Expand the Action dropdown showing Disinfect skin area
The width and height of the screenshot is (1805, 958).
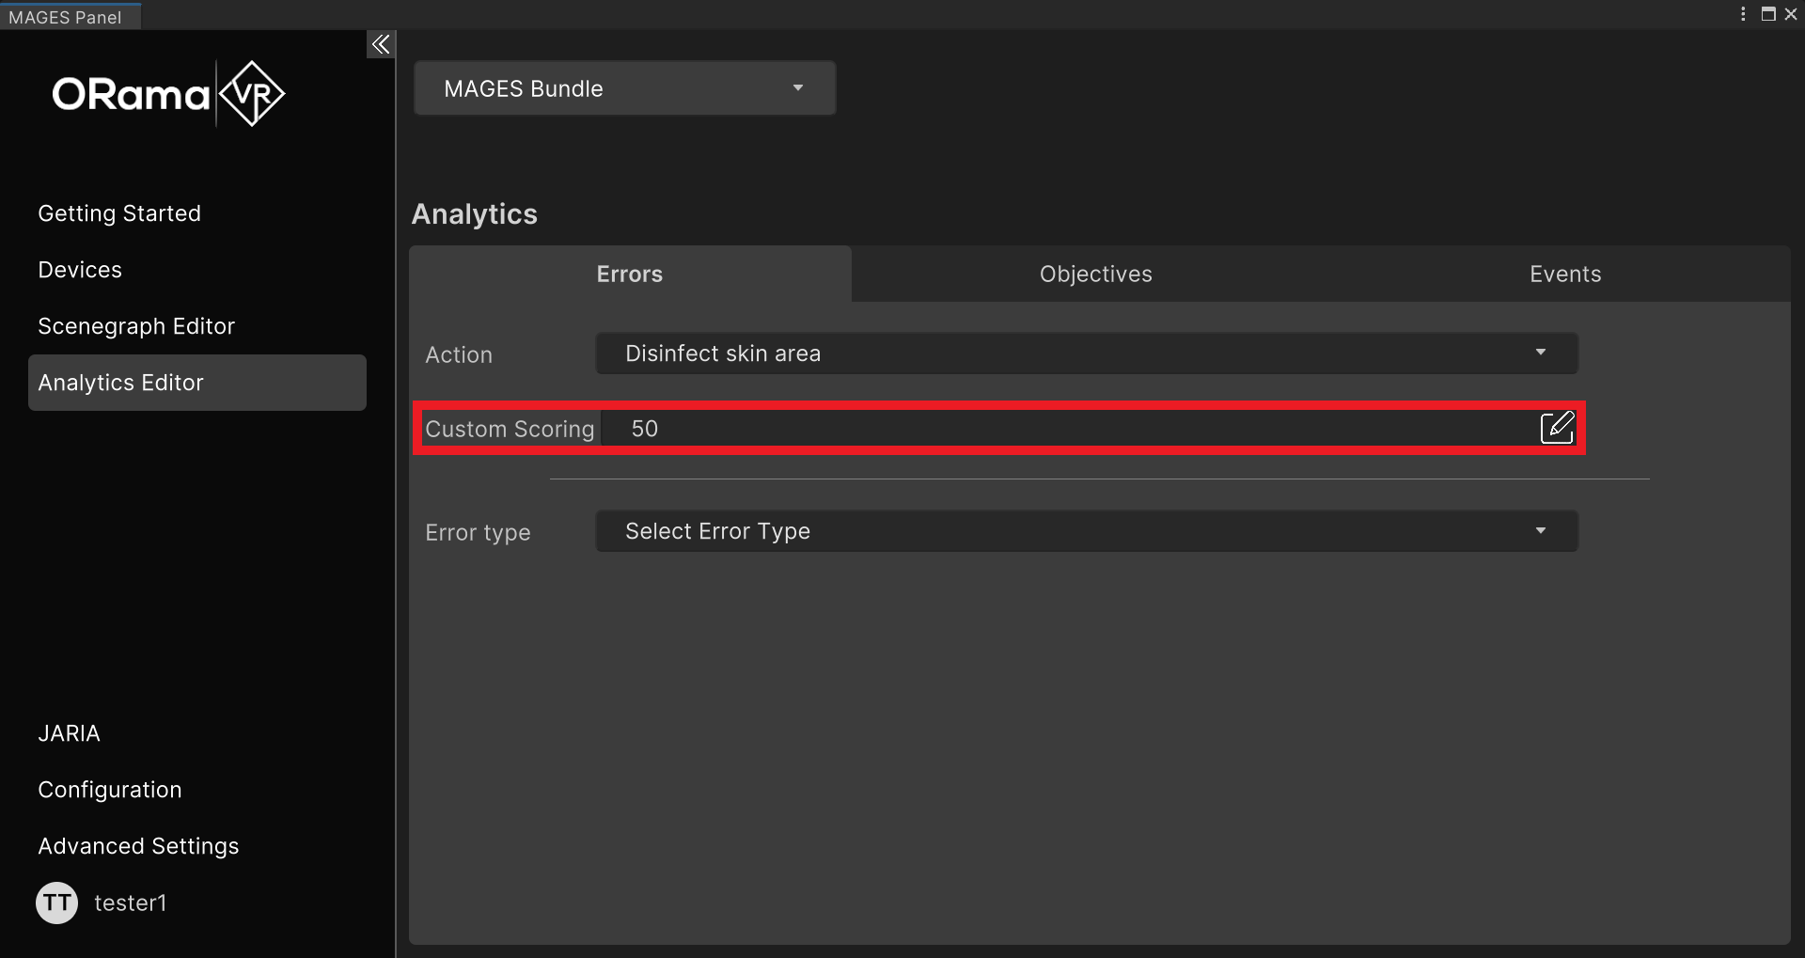(1086, 353)
